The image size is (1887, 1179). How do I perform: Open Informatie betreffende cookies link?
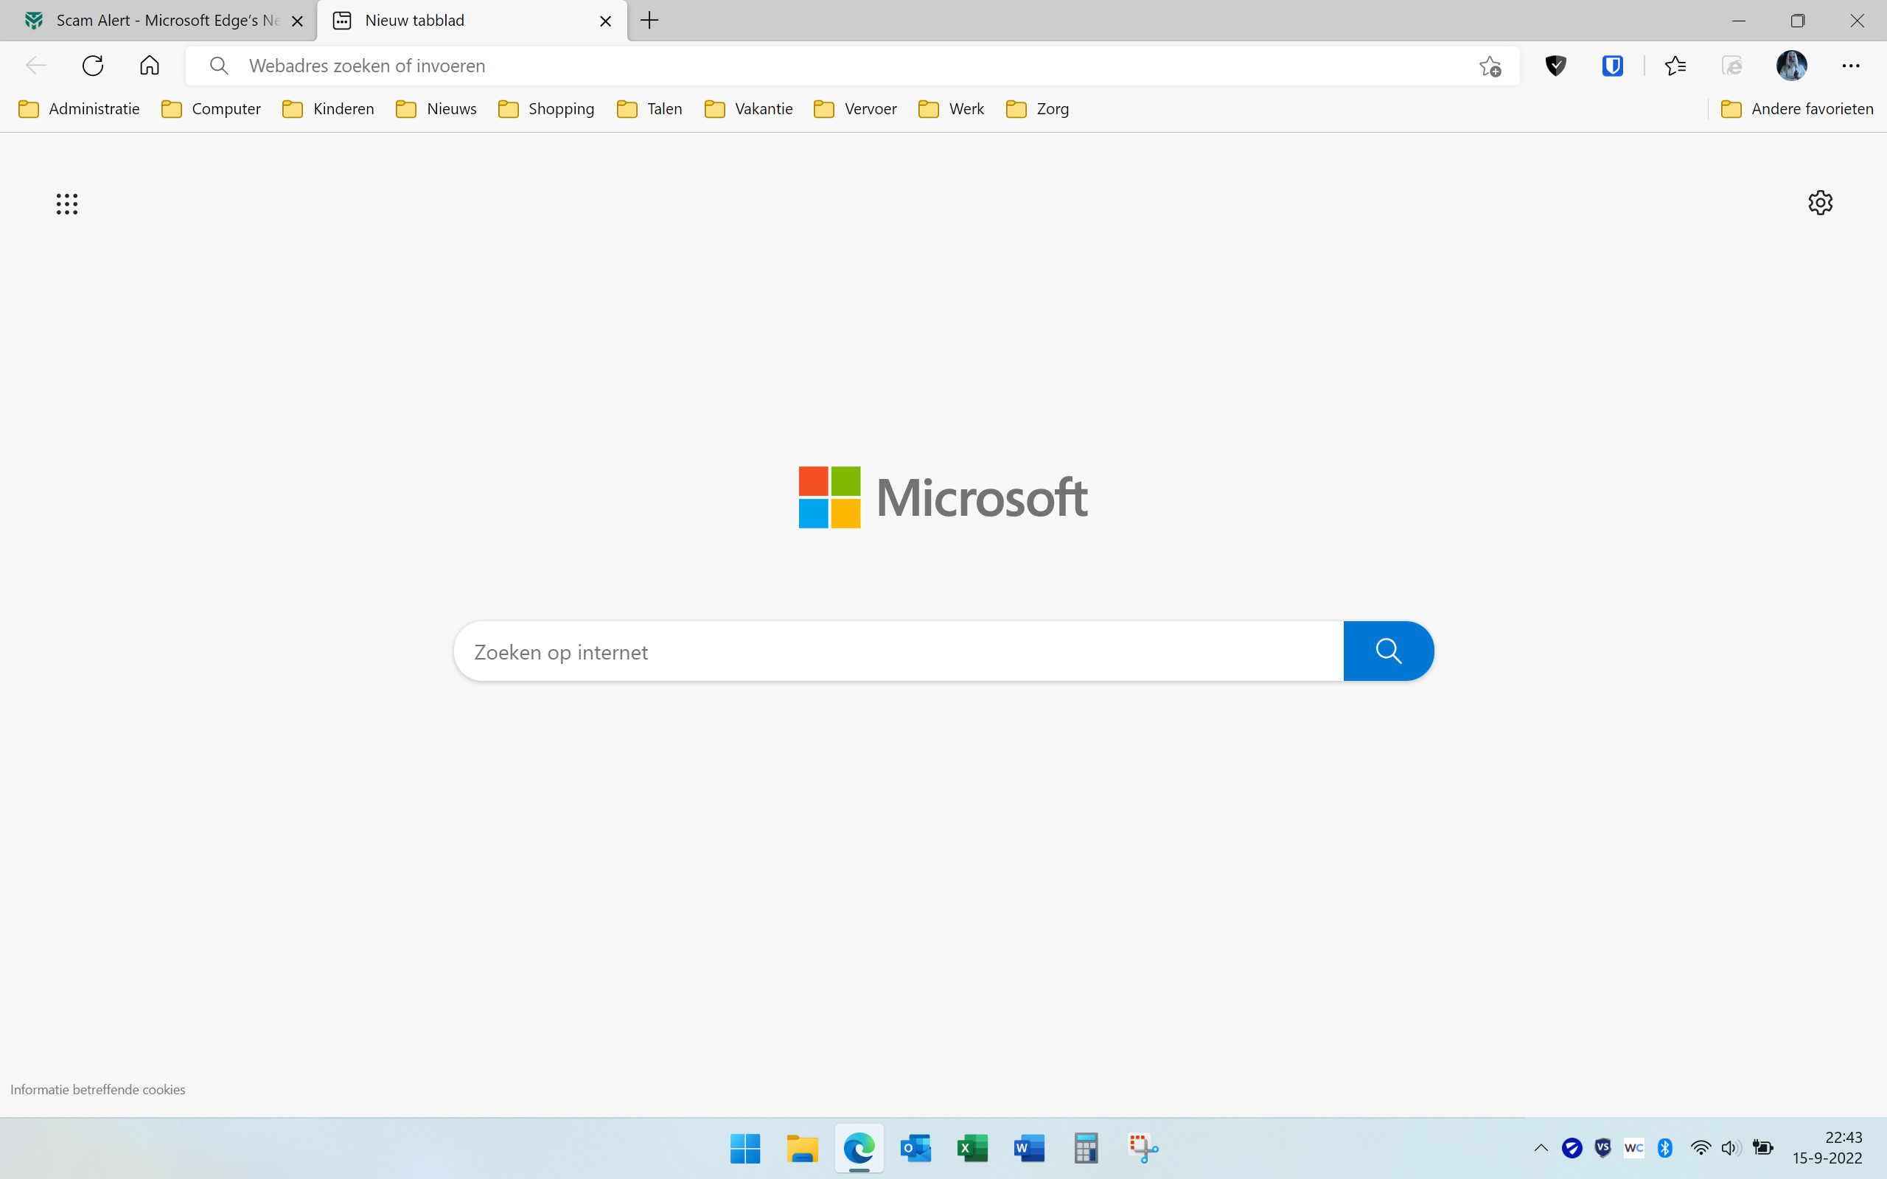point(97,1089)
